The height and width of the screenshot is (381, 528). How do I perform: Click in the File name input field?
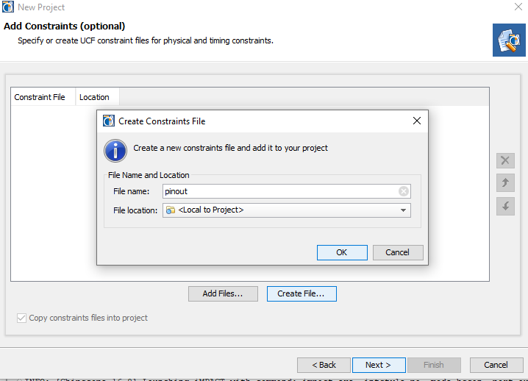[279, 191]
